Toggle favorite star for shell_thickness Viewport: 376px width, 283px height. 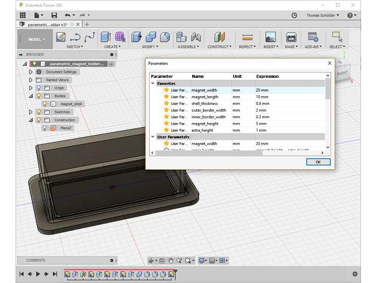pyautogui.click(x=166, y=103)
